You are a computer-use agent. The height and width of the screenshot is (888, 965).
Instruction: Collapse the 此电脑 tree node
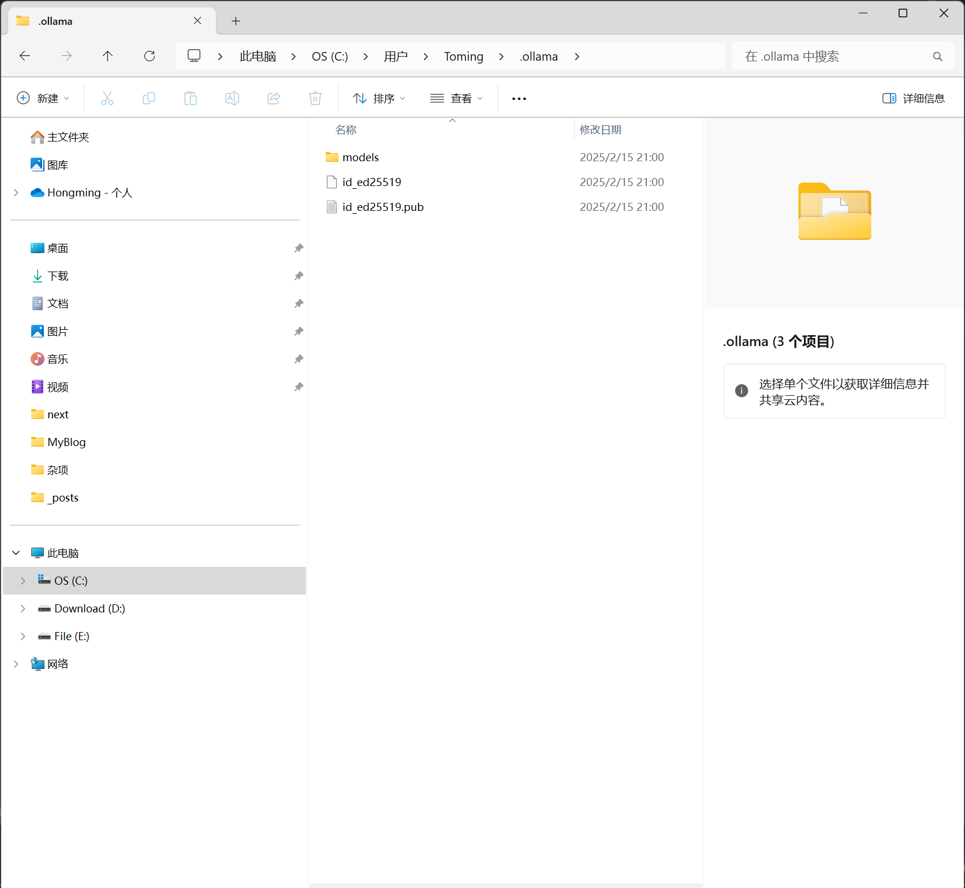(x=16, y=553)
